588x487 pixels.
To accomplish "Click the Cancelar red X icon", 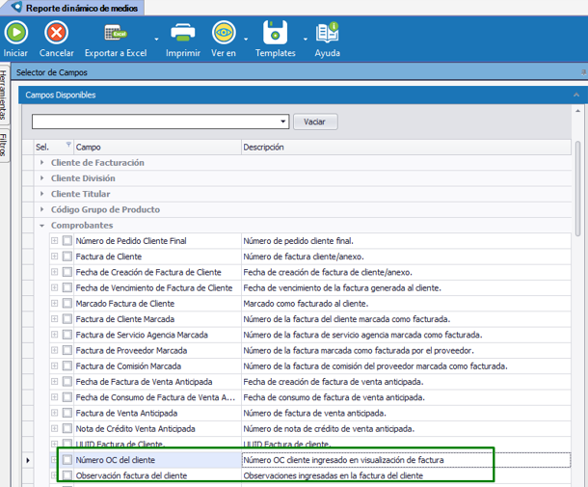I will coord(56,34).
